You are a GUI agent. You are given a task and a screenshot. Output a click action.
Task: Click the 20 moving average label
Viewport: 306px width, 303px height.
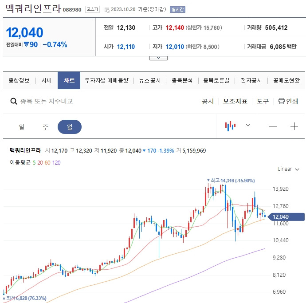40,163
